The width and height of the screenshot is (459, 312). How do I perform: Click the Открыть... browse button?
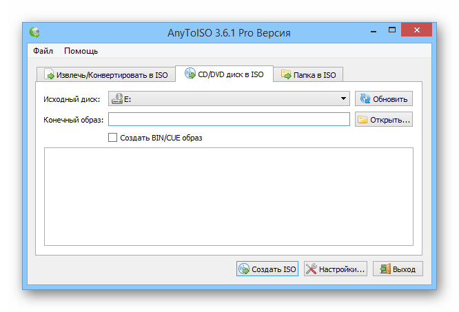pyautogui.click(x=384, y=119)
